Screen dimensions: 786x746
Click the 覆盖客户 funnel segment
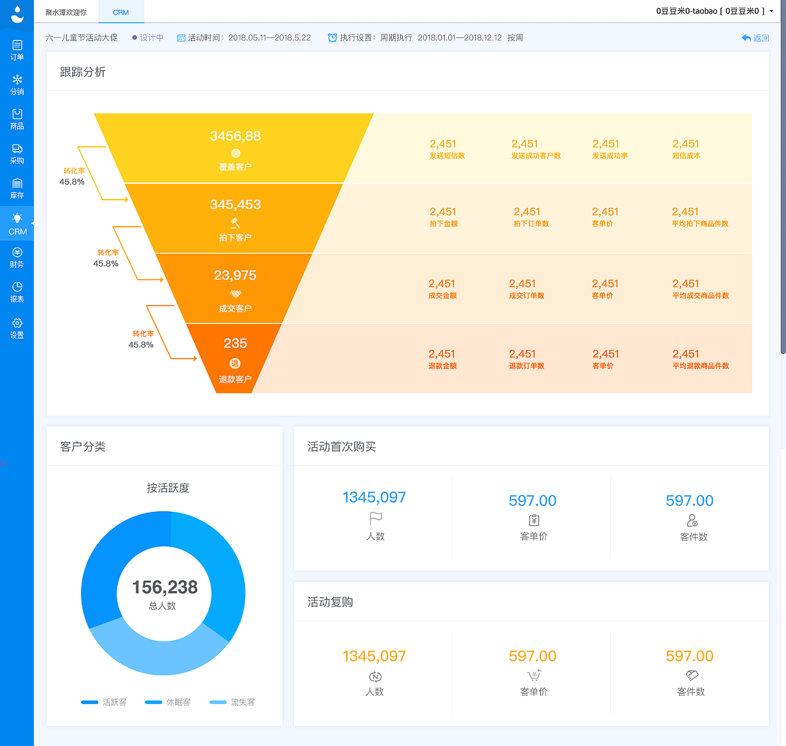(235, 147)
